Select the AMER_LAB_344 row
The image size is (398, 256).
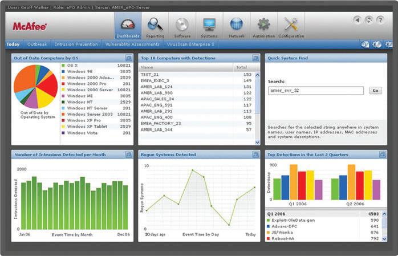point(196,129)
